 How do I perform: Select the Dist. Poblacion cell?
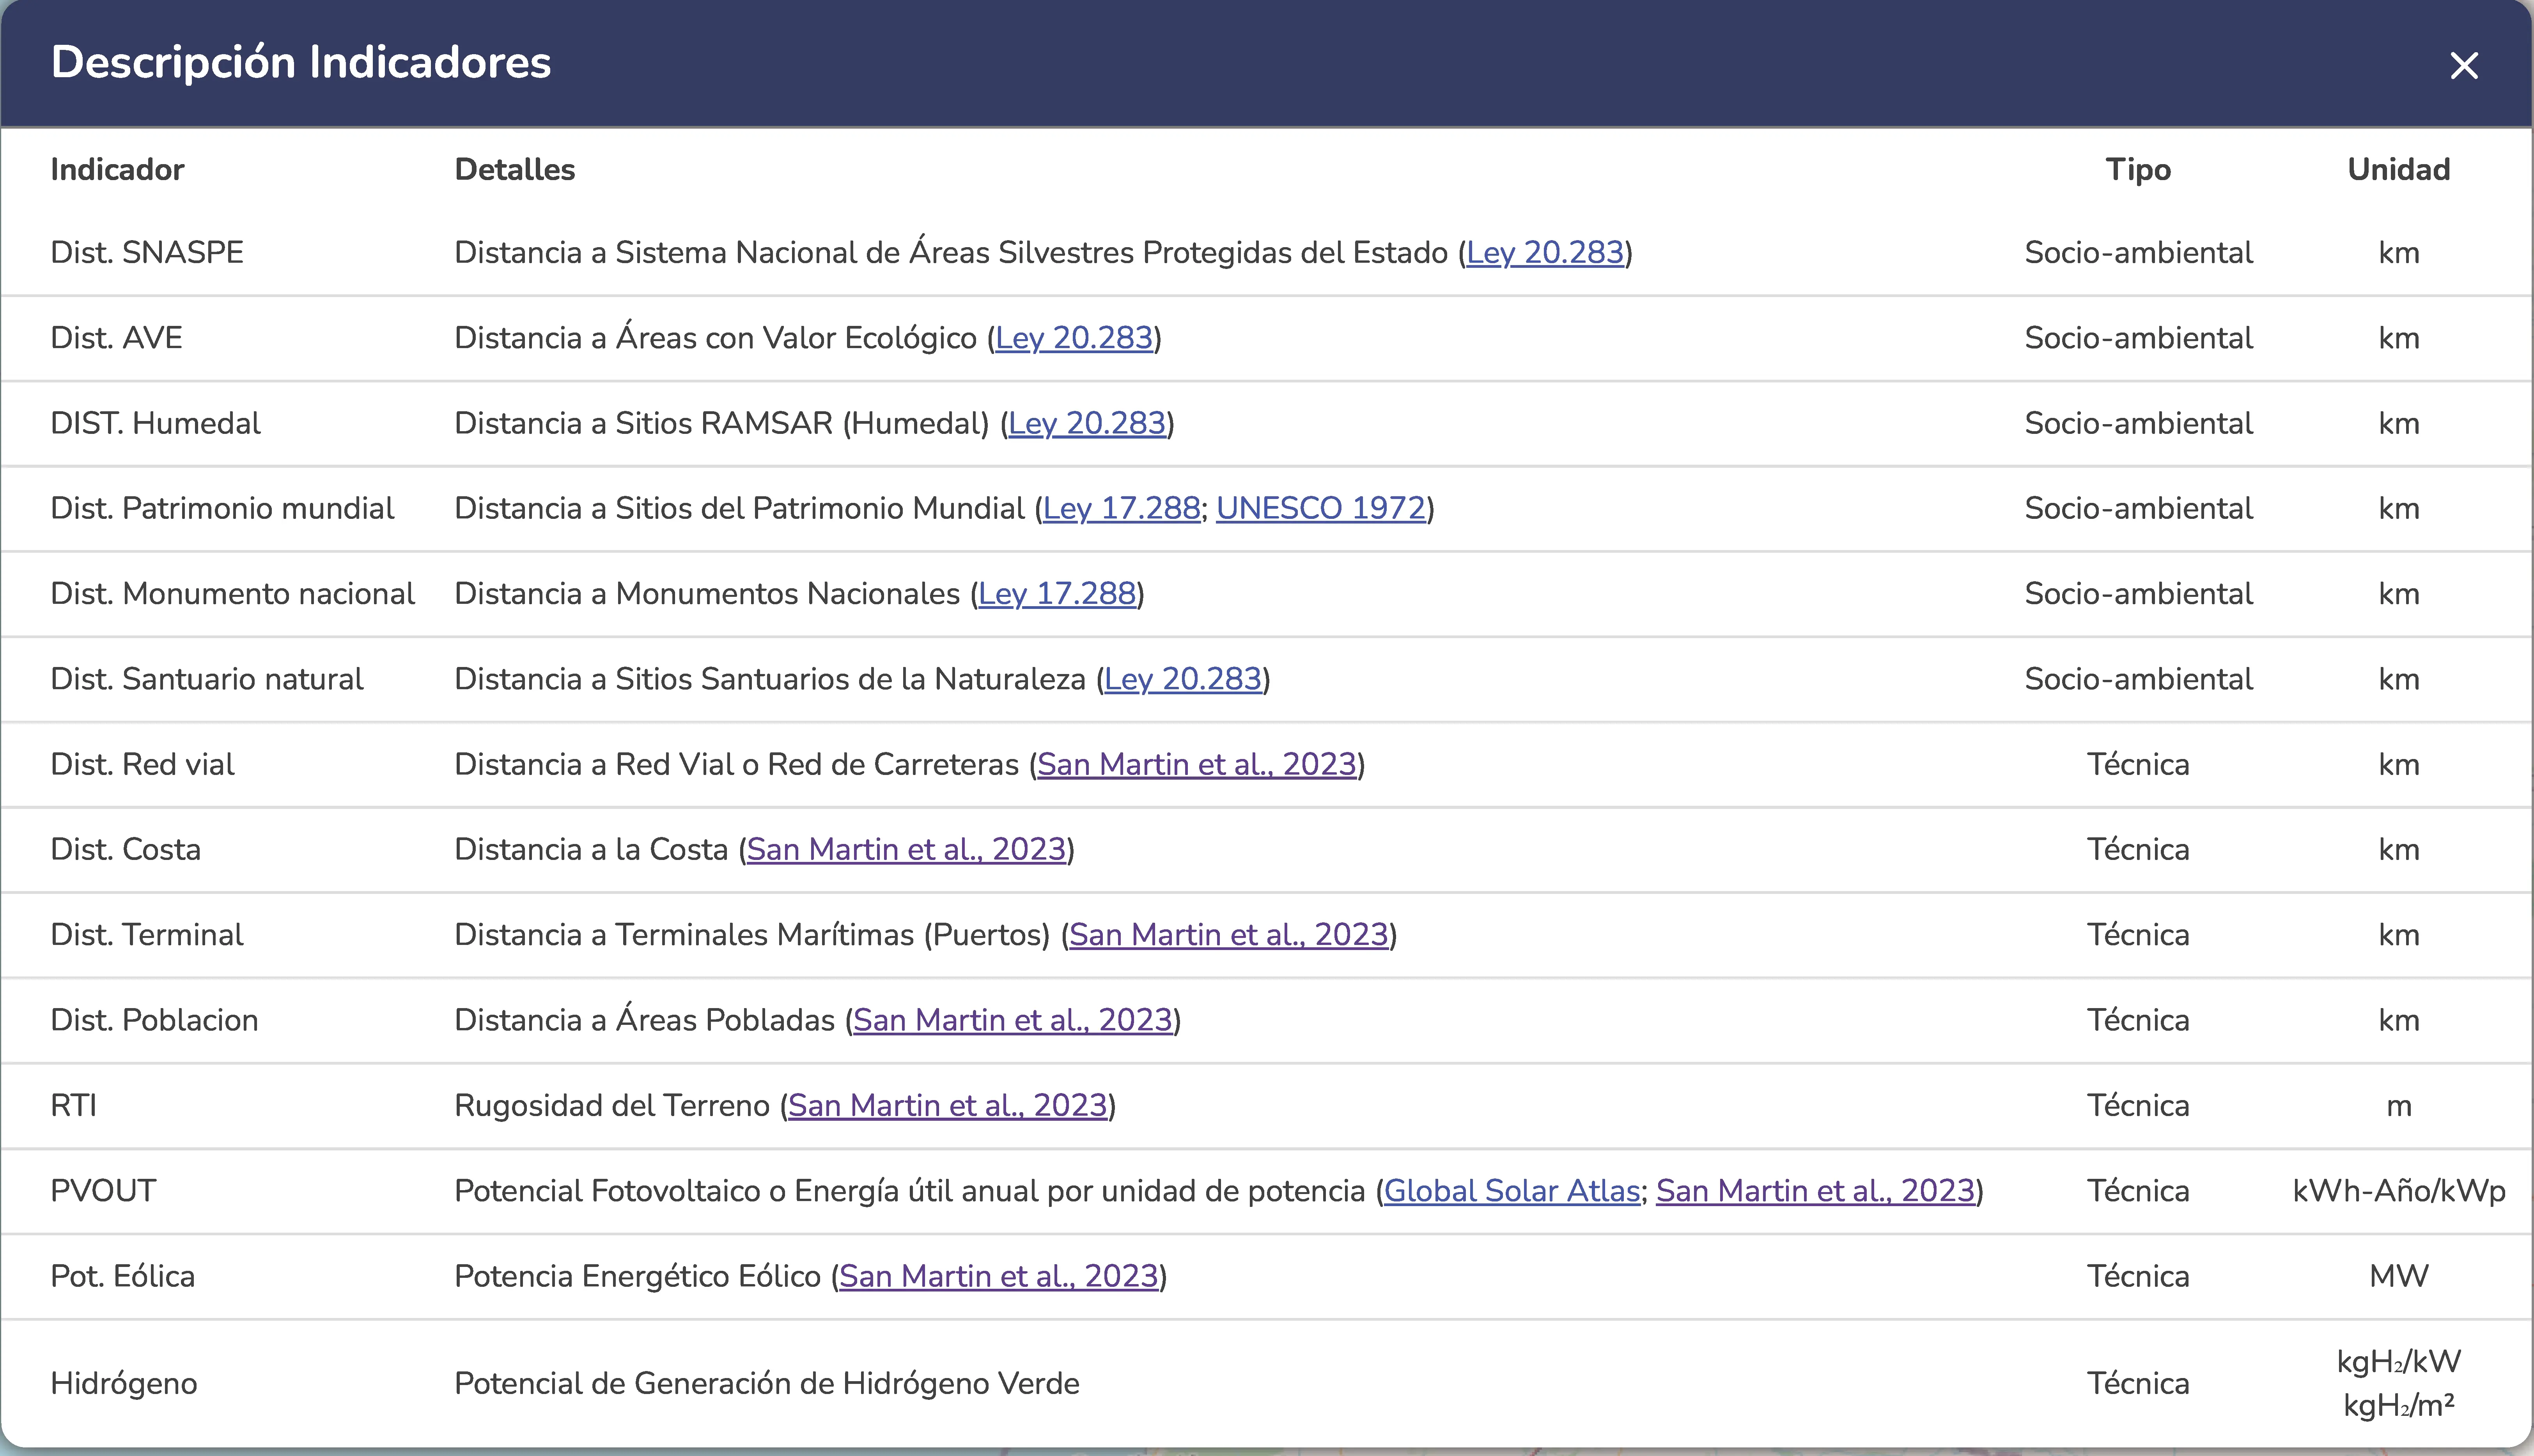[x=155, y=1021]
